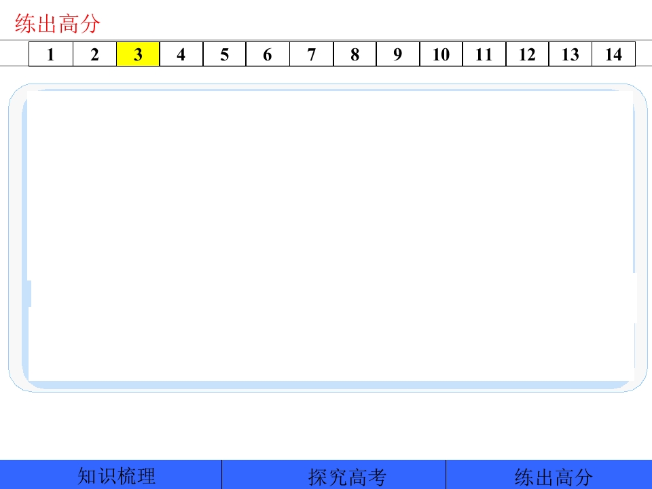Go to question 13
The image size is (652, 489).
[570, 54]
